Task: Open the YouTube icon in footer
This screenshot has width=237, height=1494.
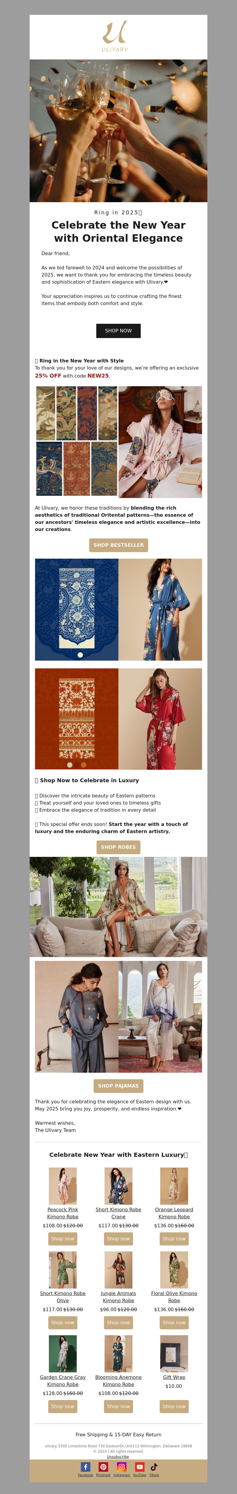Action: [x=139, y=1467]
